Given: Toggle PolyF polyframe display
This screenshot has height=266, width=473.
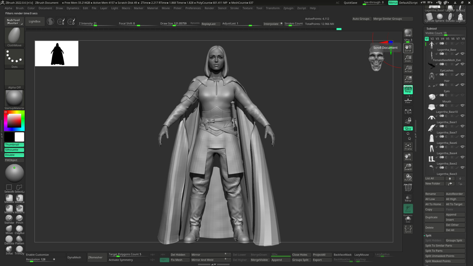Looking at the screenshot, I should (408, 188).
